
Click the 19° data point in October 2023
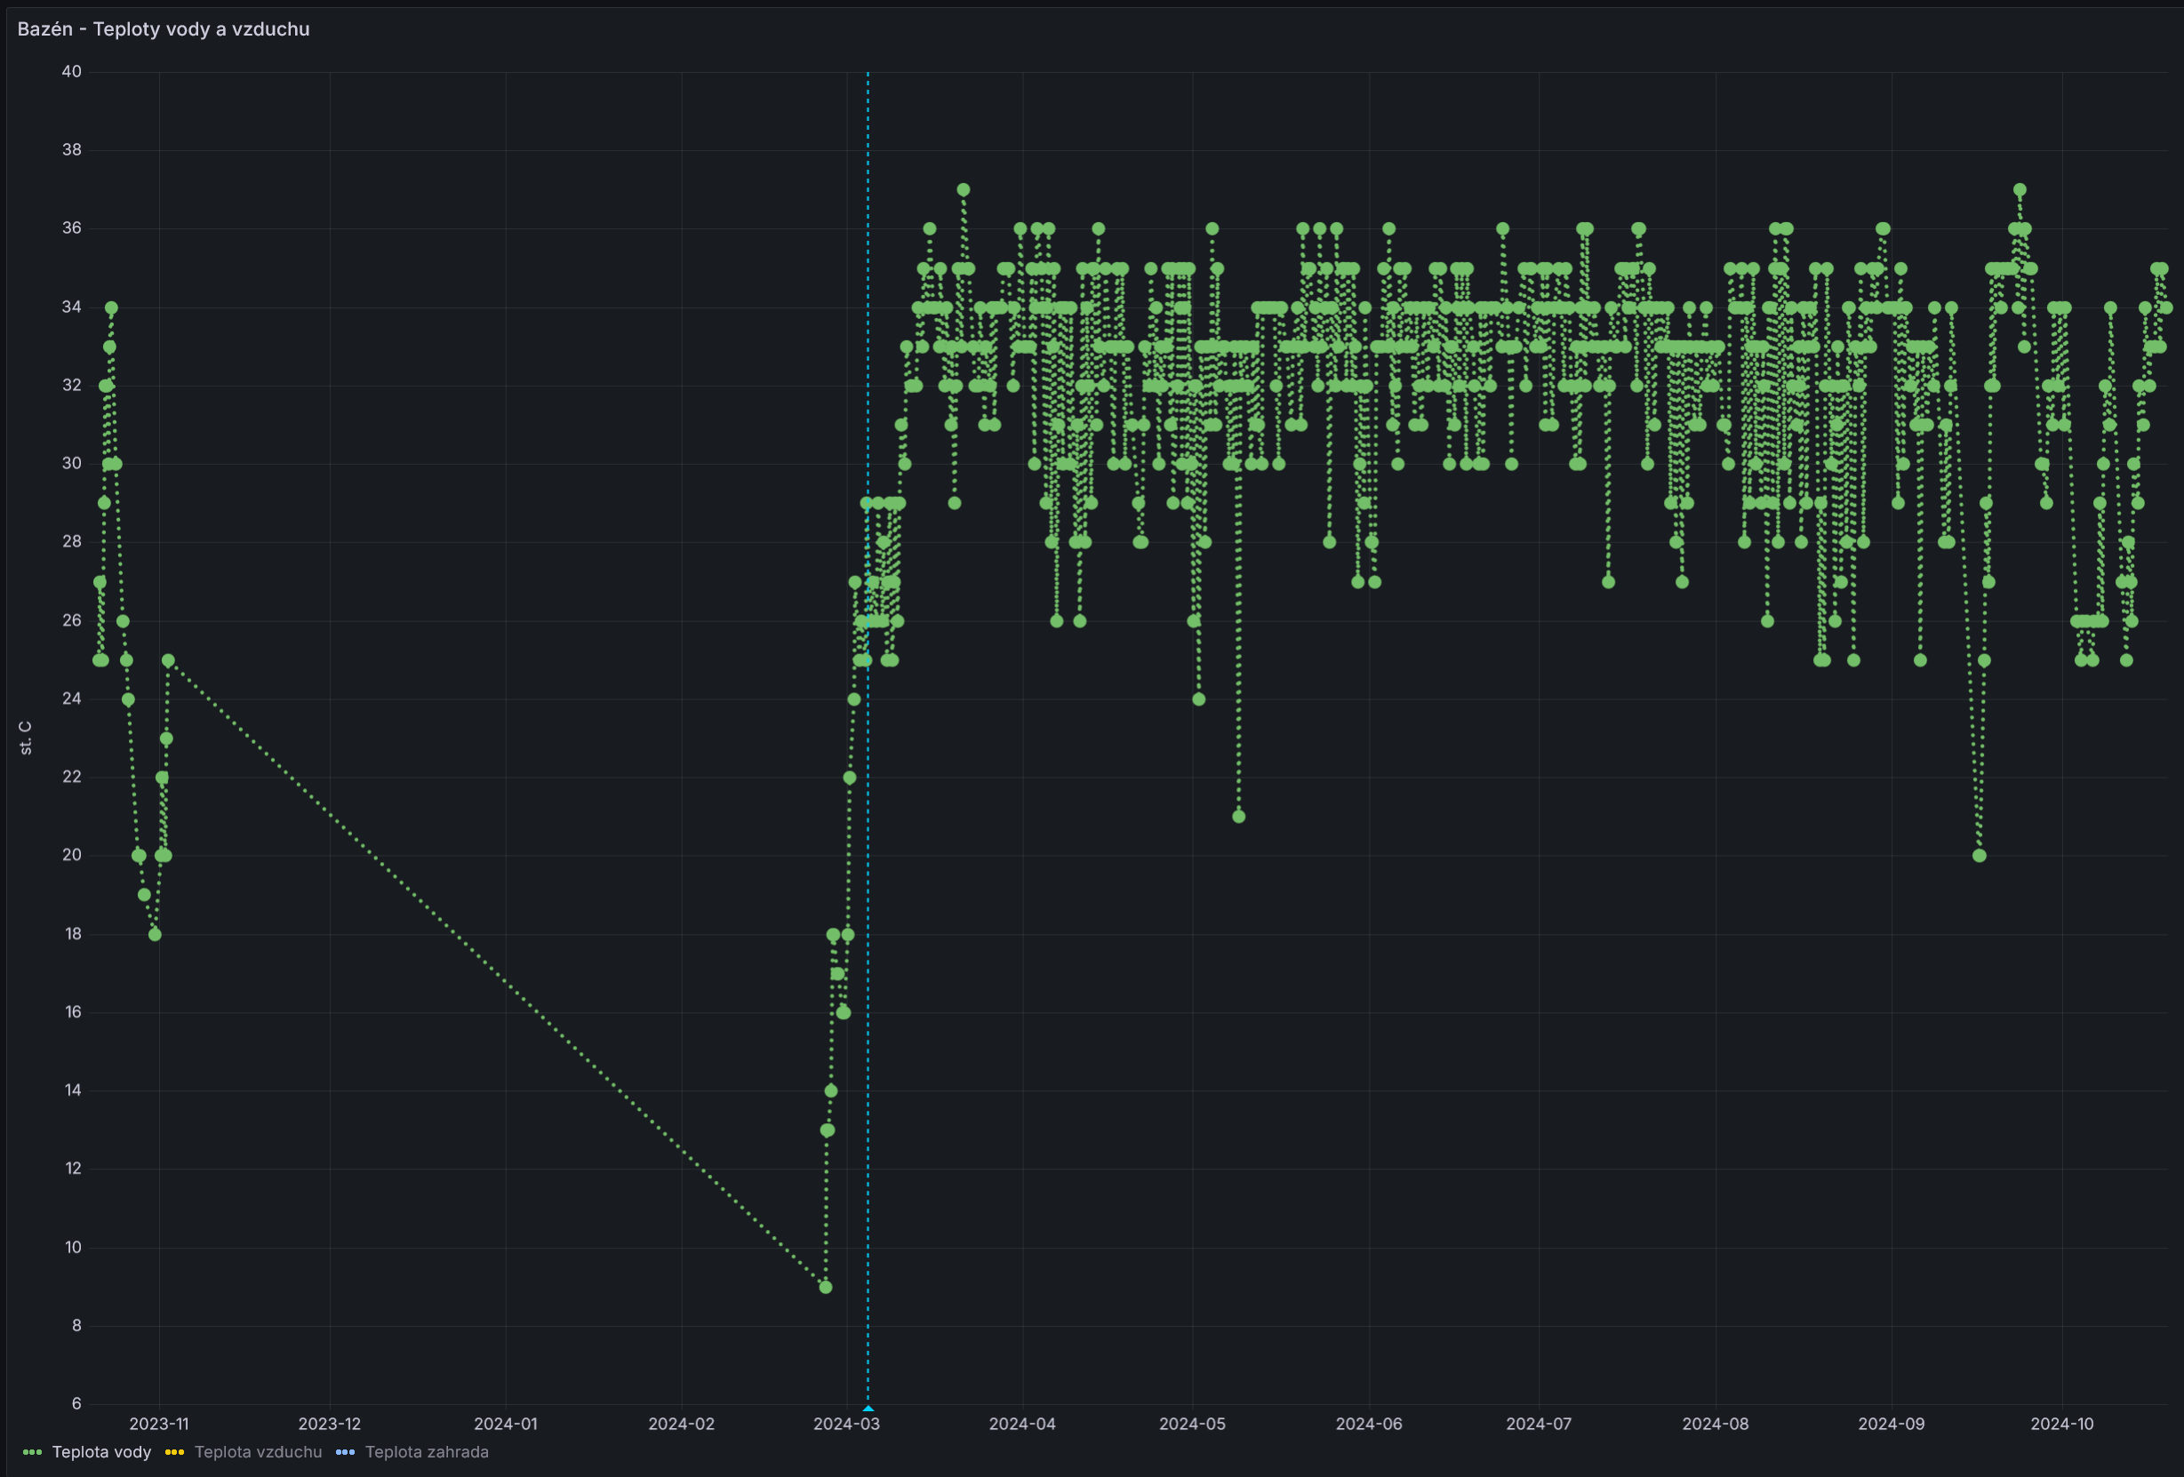(x=144, y=895)
